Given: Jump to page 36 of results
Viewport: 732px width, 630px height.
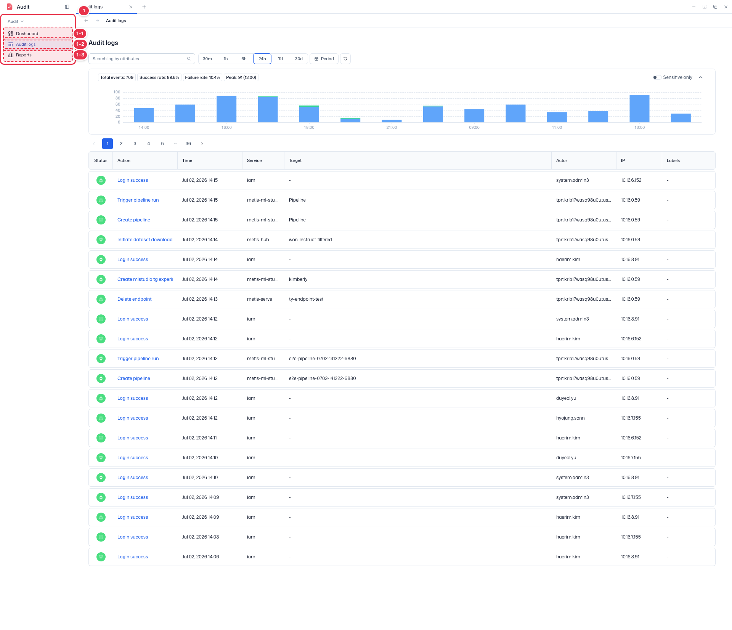Looking at the screenshot, I should [188, 144].
